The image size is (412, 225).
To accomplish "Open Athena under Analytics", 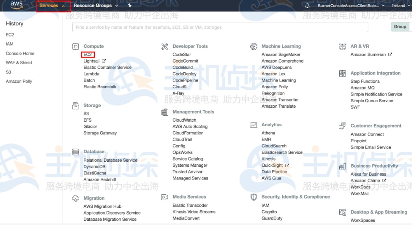I will click(x=268, y=133).
